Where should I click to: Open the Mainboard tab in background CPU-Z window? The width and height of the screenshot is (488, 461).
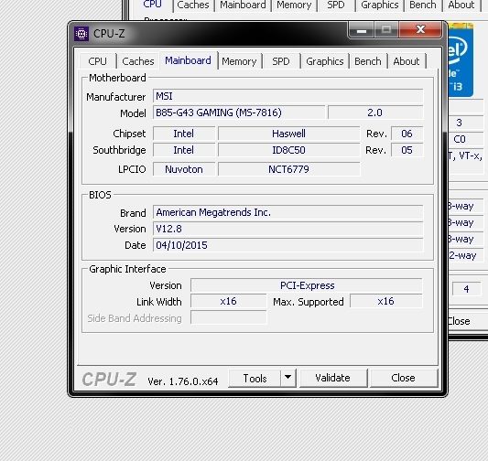(x=243, y=5)
